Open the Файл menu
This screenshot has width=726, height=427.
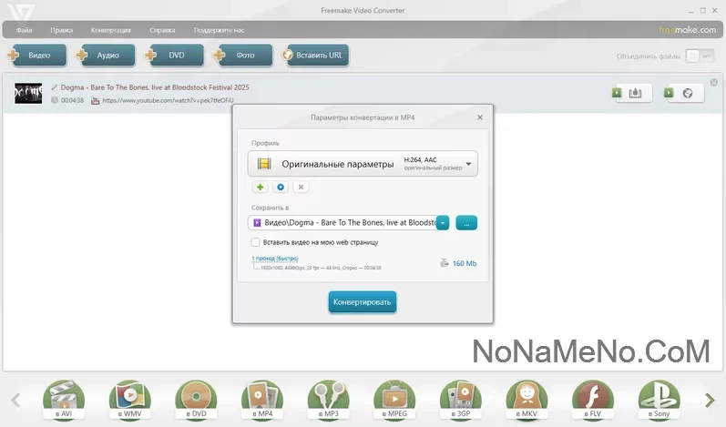(24, 30)
